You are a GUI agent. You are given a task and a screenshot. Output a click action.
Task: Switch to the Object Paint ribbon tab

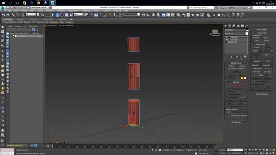pos(48,19)
